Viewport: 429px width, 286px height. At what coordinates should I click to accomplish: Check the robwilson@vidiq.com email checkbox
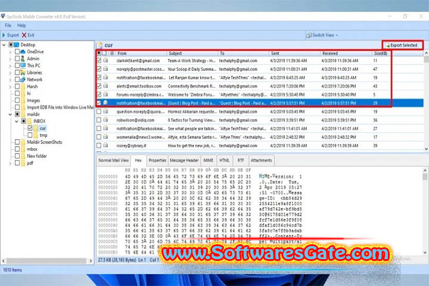99,120
